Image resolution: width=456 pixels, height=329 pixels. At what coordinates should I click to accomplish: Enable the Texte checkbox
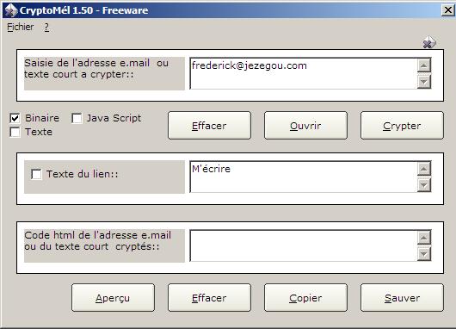15,132
